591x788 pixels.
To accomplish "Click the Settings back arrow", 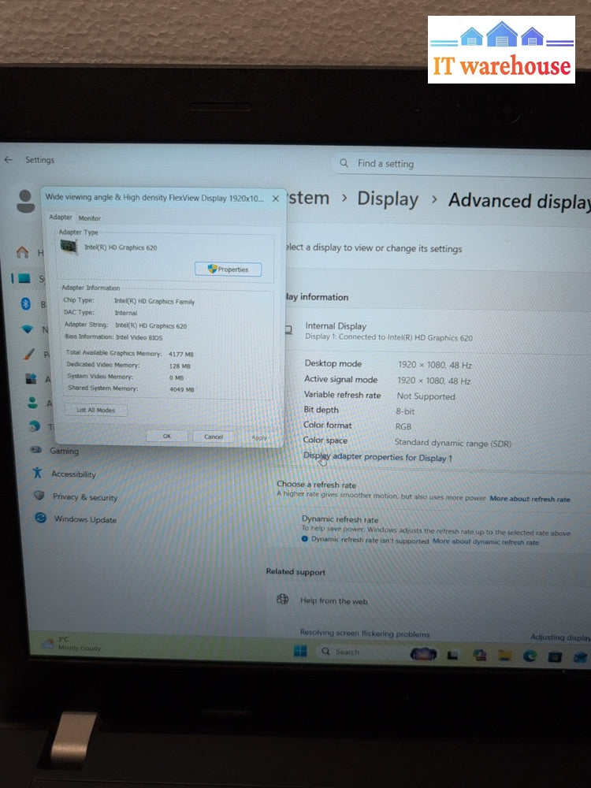I will point(8,160).
